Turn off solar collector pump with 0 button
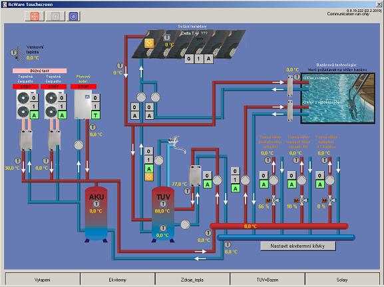Image resolution: width=384 pixels, height=287 pixels. pos(188,59)
